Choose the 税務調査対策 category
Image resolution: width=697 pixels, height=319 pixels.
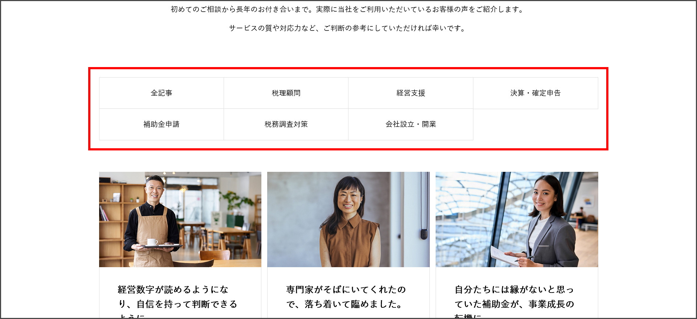pyautogui.click(x=286, y=124)
